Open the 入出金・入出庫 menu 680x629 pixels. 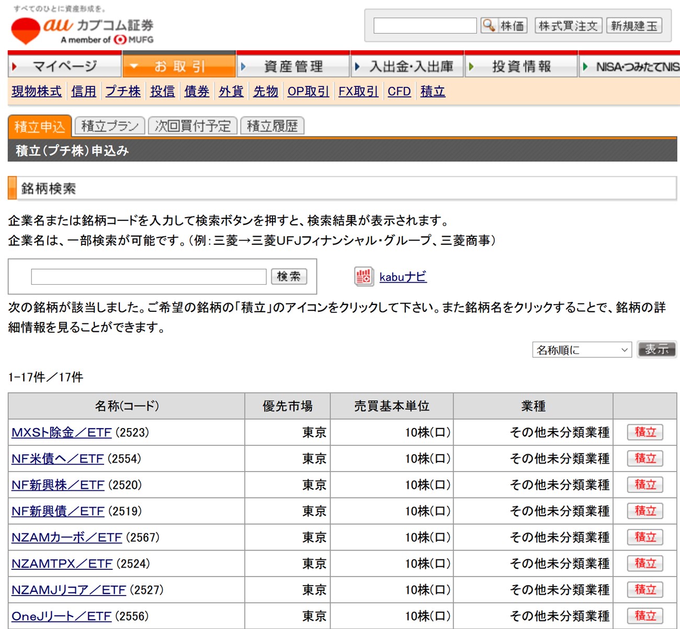tap(407, 66)
